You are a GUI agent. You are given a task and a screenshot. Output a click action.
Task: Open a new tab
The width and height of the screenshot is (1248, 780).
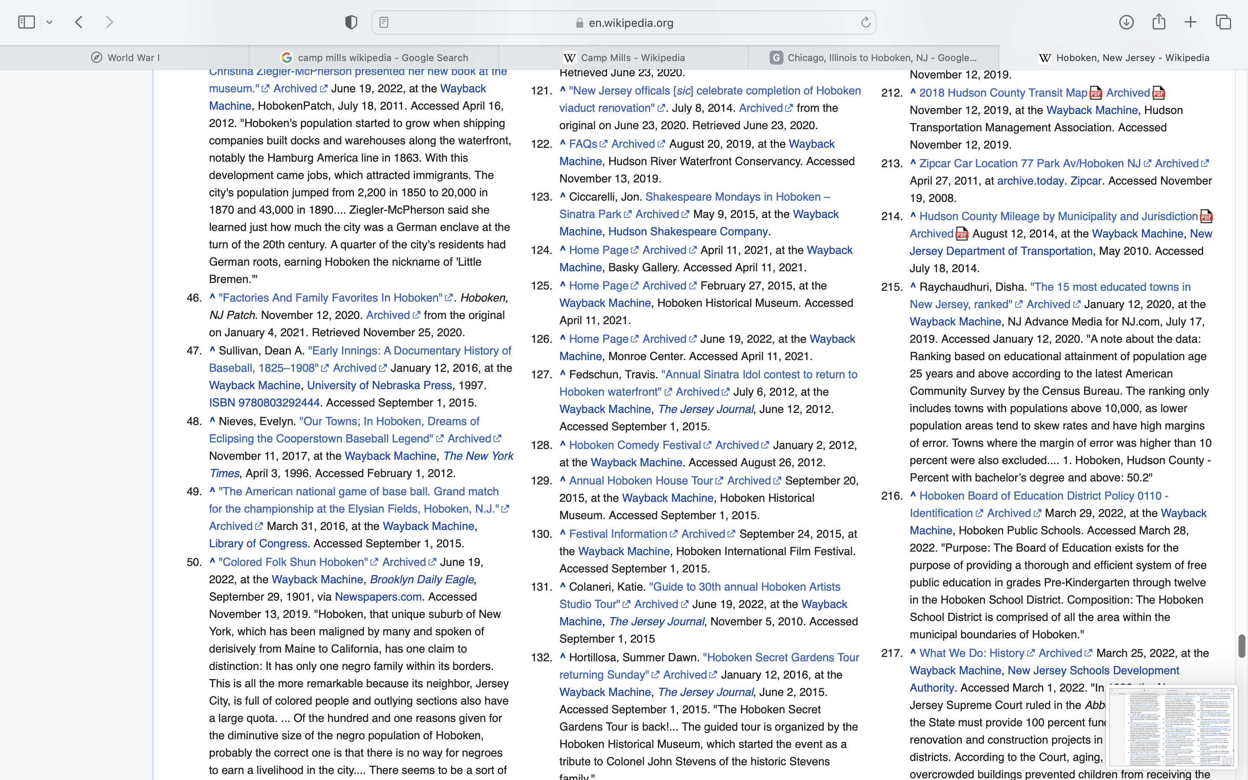tap(1191, 22)
